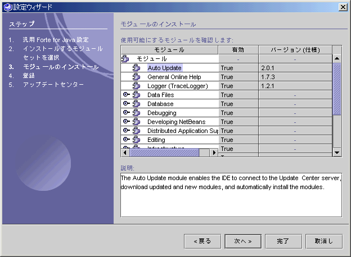Click the < 戻る button
Viewport: 351px width, 257px height.
[x=202, y=241]
